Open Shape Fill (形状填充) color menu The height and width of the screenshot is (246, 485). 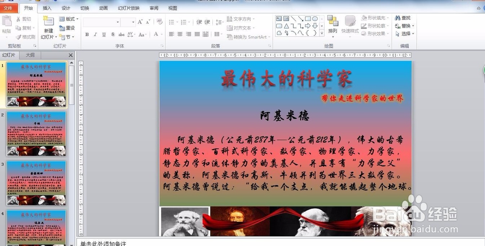[374, 18]
